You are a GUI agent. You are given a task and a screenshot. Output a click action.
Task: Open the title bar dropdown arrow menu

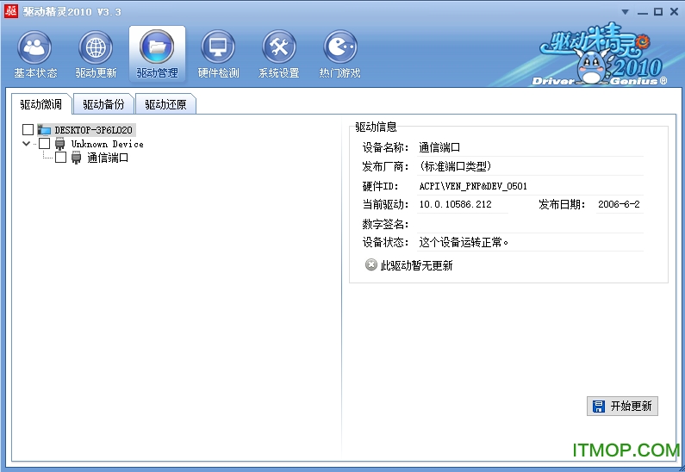click(626, 12)
